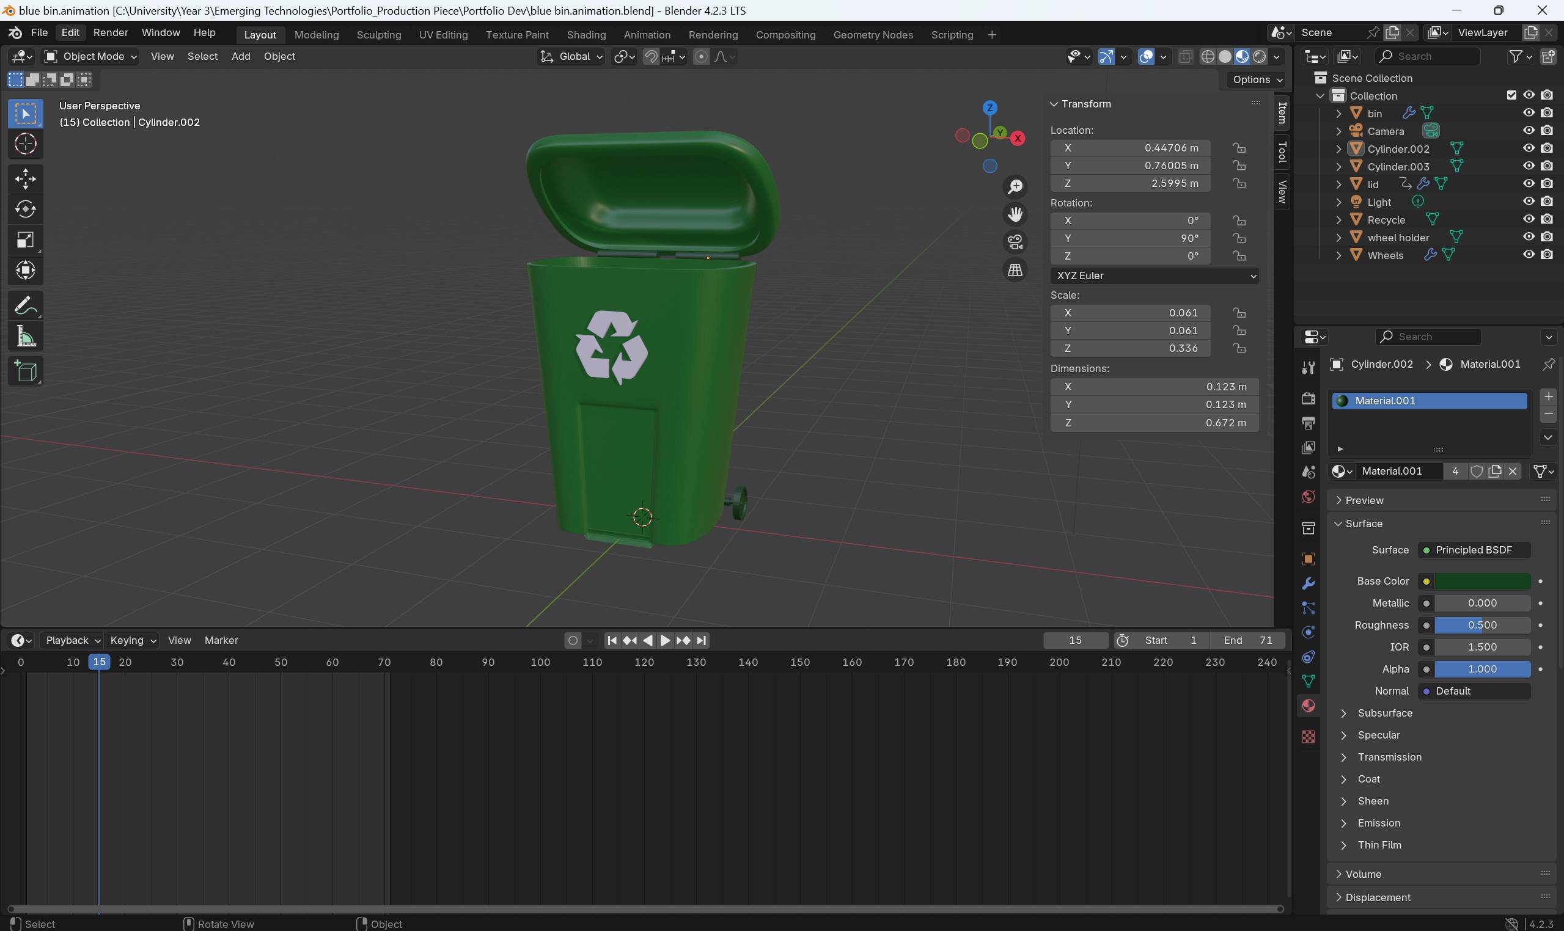Open the viewport Options dropdown
1564x931 pixels.
pos(1257,79)
